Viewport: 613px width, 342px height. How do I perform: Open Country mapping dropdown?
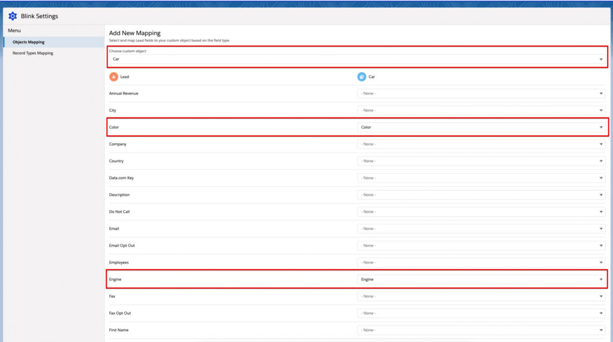481,161
